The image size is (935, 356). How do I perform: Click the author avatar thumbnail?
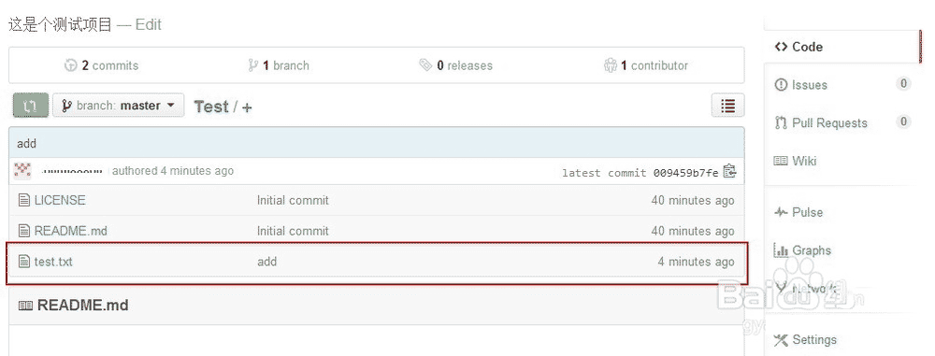(22, 171)
